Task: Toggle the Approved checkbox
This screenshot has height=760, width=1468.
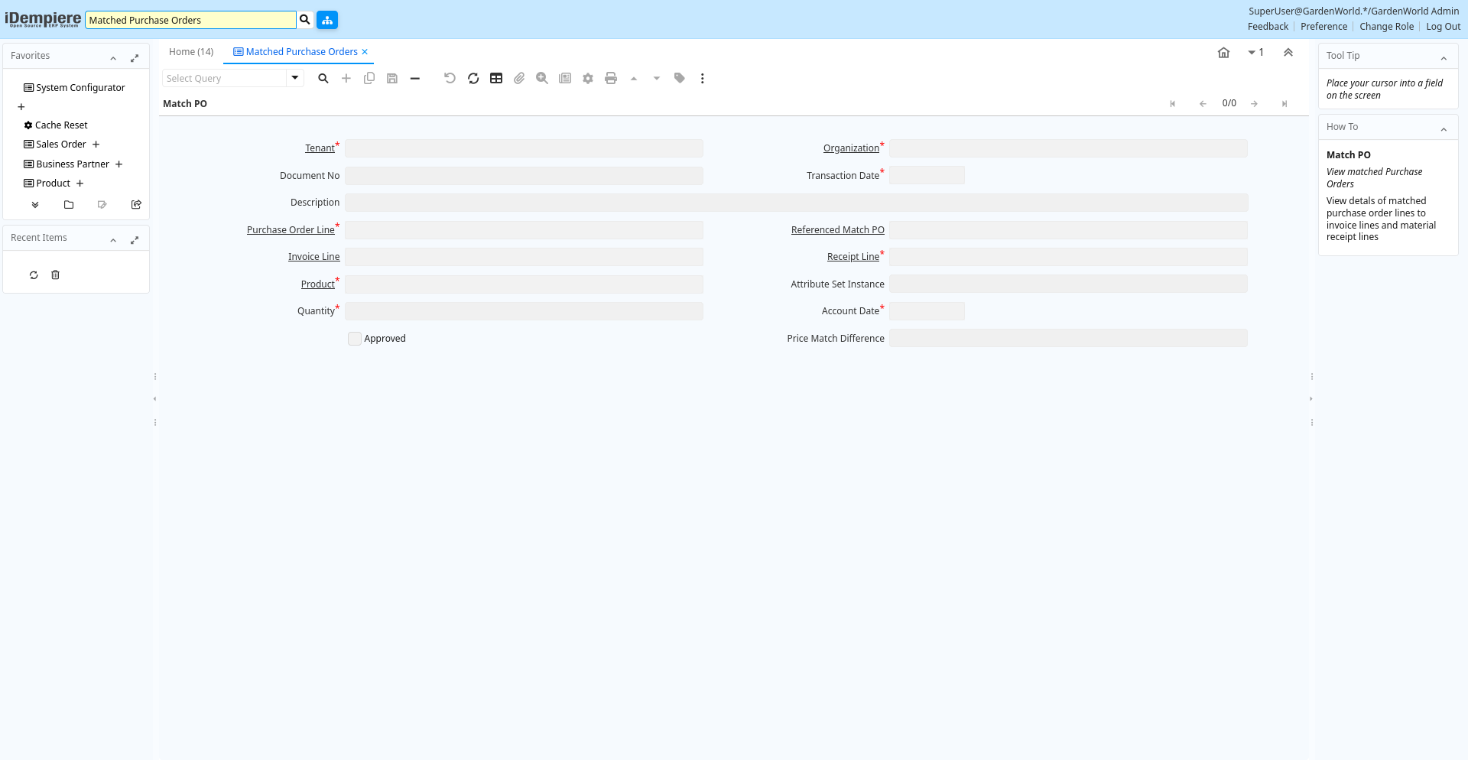Action: tap(355, 339)
